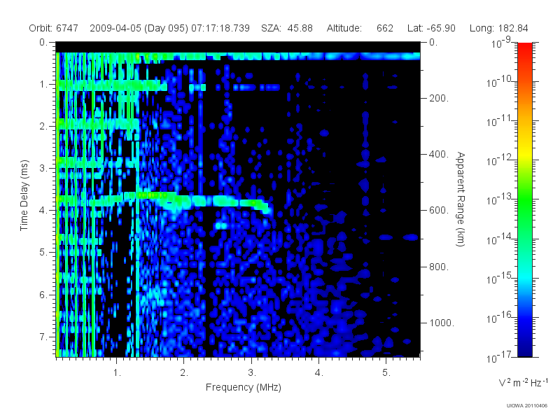The width and height of the screenshot is (560, 420).
Task: Select the date '2009-04-05 (Day 095)' text
Action: coord(139,28)
